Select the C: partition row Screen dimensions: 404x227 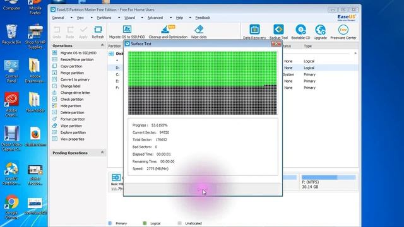(233, 74)
